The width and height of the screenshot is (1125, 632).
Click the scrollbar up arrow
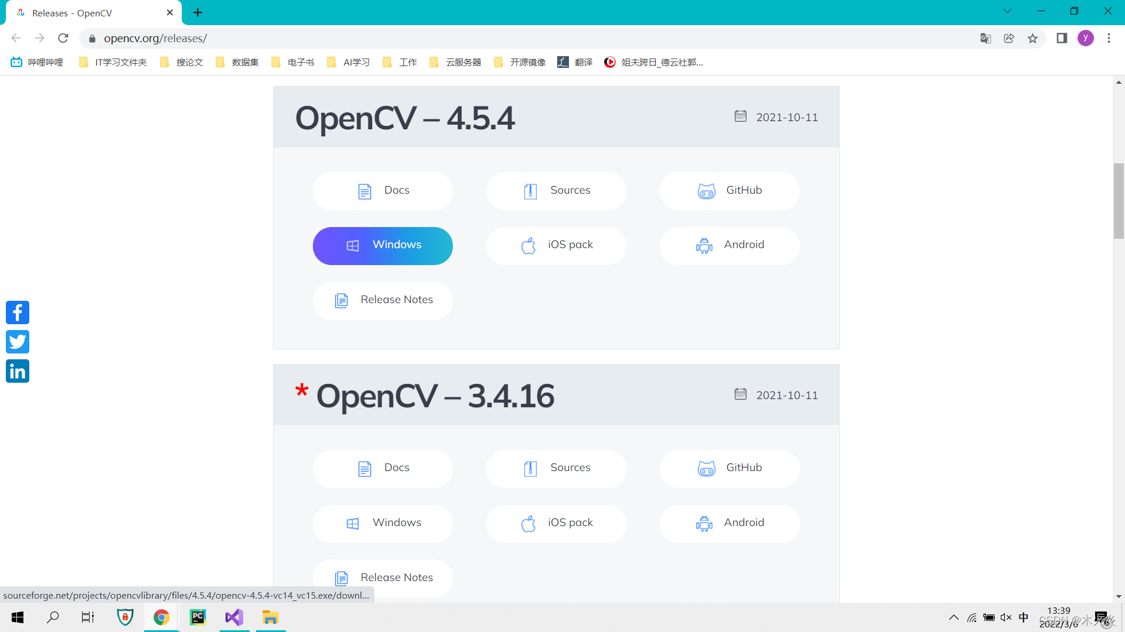coord(1119,83)
